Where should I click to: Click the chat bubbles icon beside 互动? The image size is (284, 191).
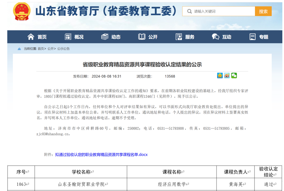click(x=215, y=37)
